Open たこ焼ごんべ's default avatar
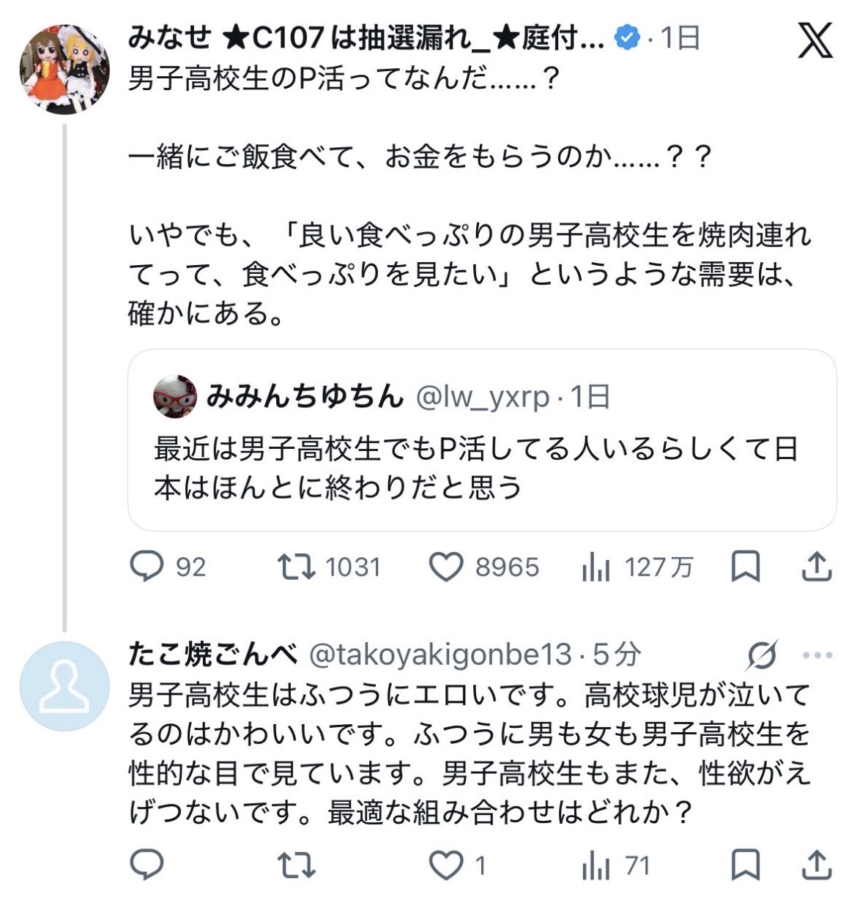This screenshot has width=857, height=905. coord(64,685)
